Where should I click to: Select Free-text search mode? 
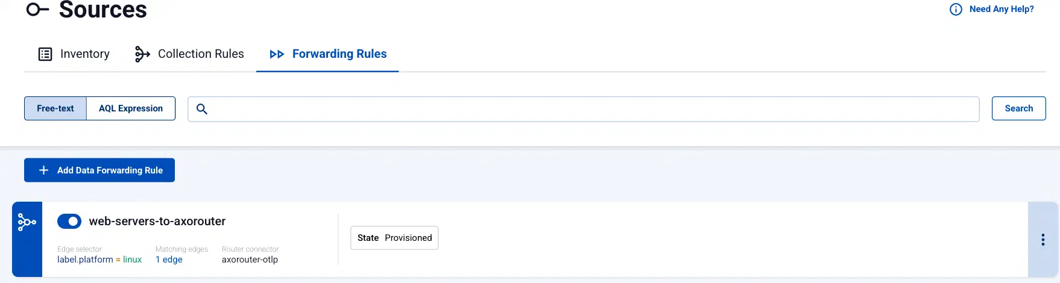55,108
